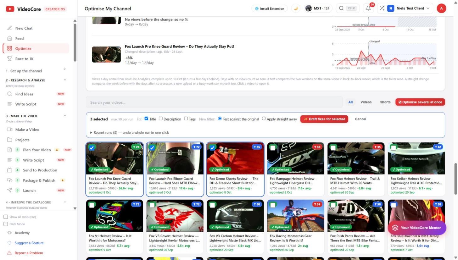Click globe icon on Install Extension
This screenshot has height=260, width=458.
pyautogui.click(x=257, y=8)
